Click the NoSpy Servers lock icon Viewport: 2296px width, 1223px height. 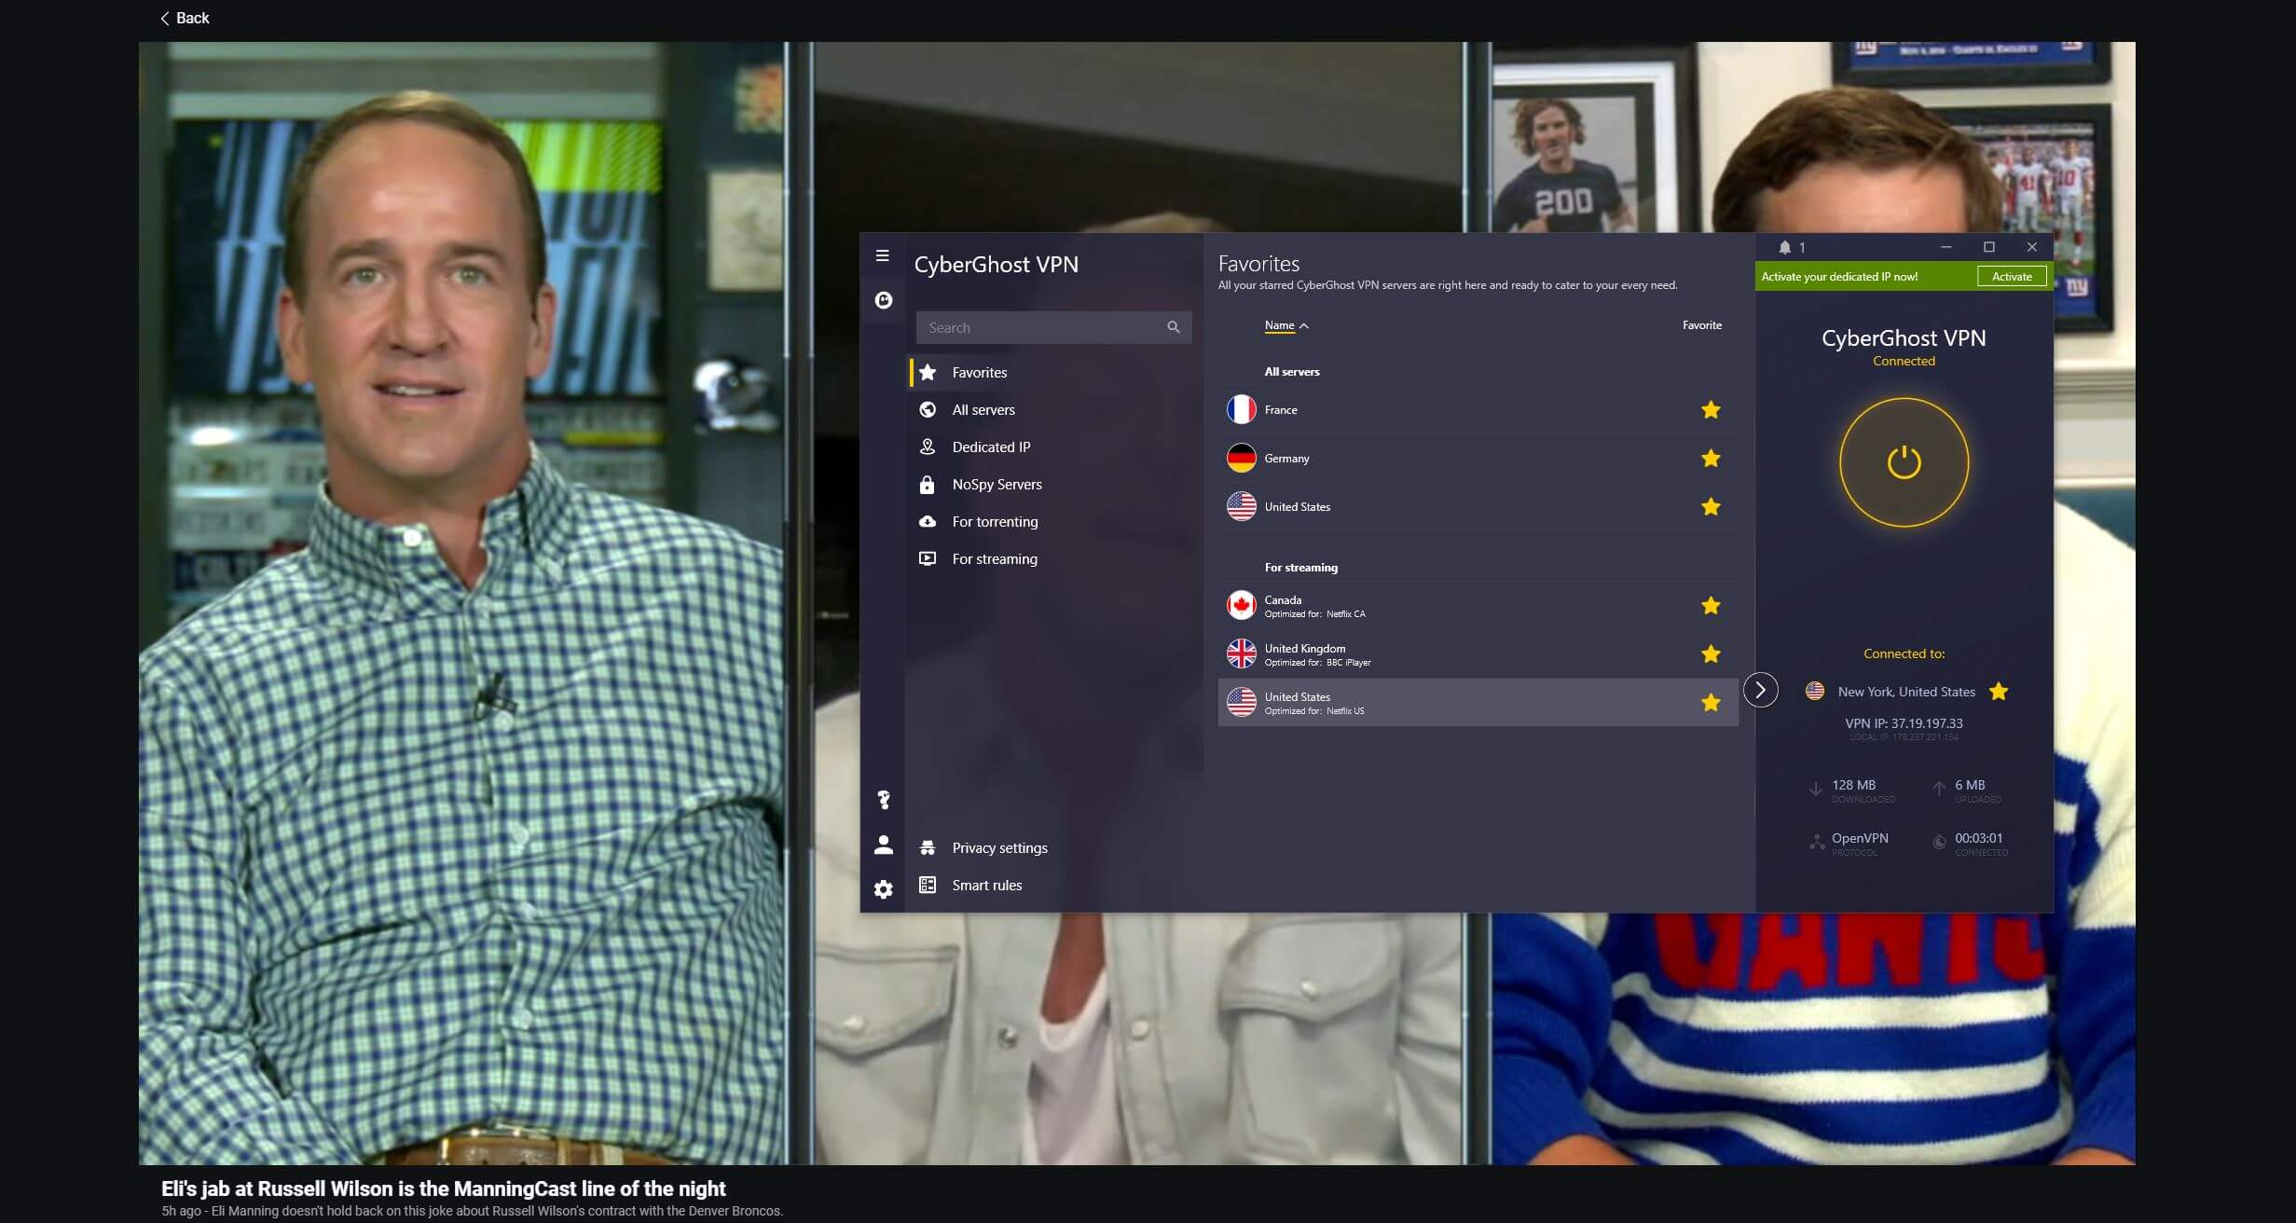[x=928, y=484]
